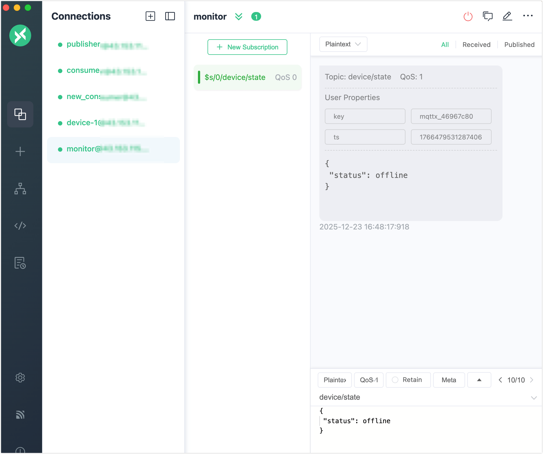Expand the topic history chevron beside device/state
Viewport: 543px width, 454px height.
point(533,398)
